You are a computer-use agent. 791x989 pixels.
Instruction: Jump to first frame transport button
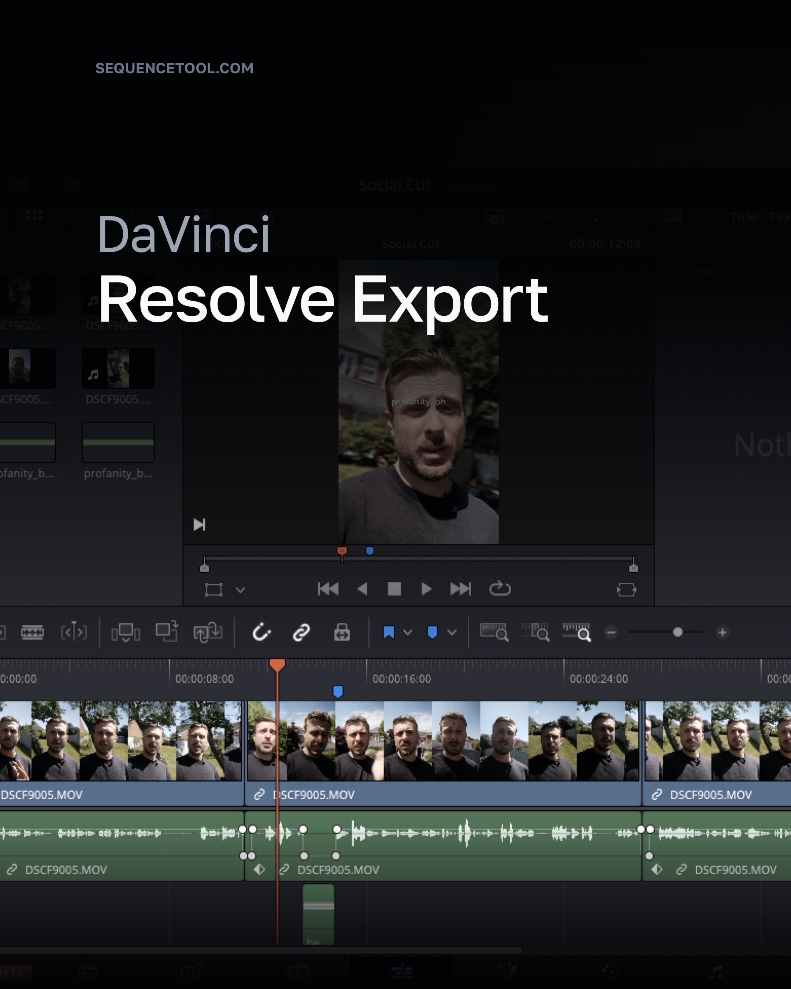(328, 589)
